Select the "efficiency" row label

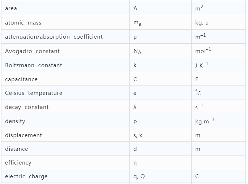point(18,163)
